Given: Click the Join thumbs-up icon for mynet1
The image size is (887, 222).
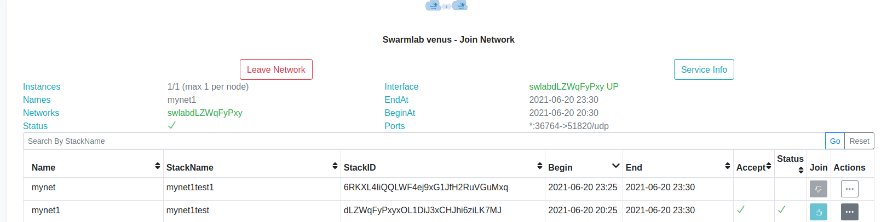Looking at the screenshot, I should [x=818, y=212].
